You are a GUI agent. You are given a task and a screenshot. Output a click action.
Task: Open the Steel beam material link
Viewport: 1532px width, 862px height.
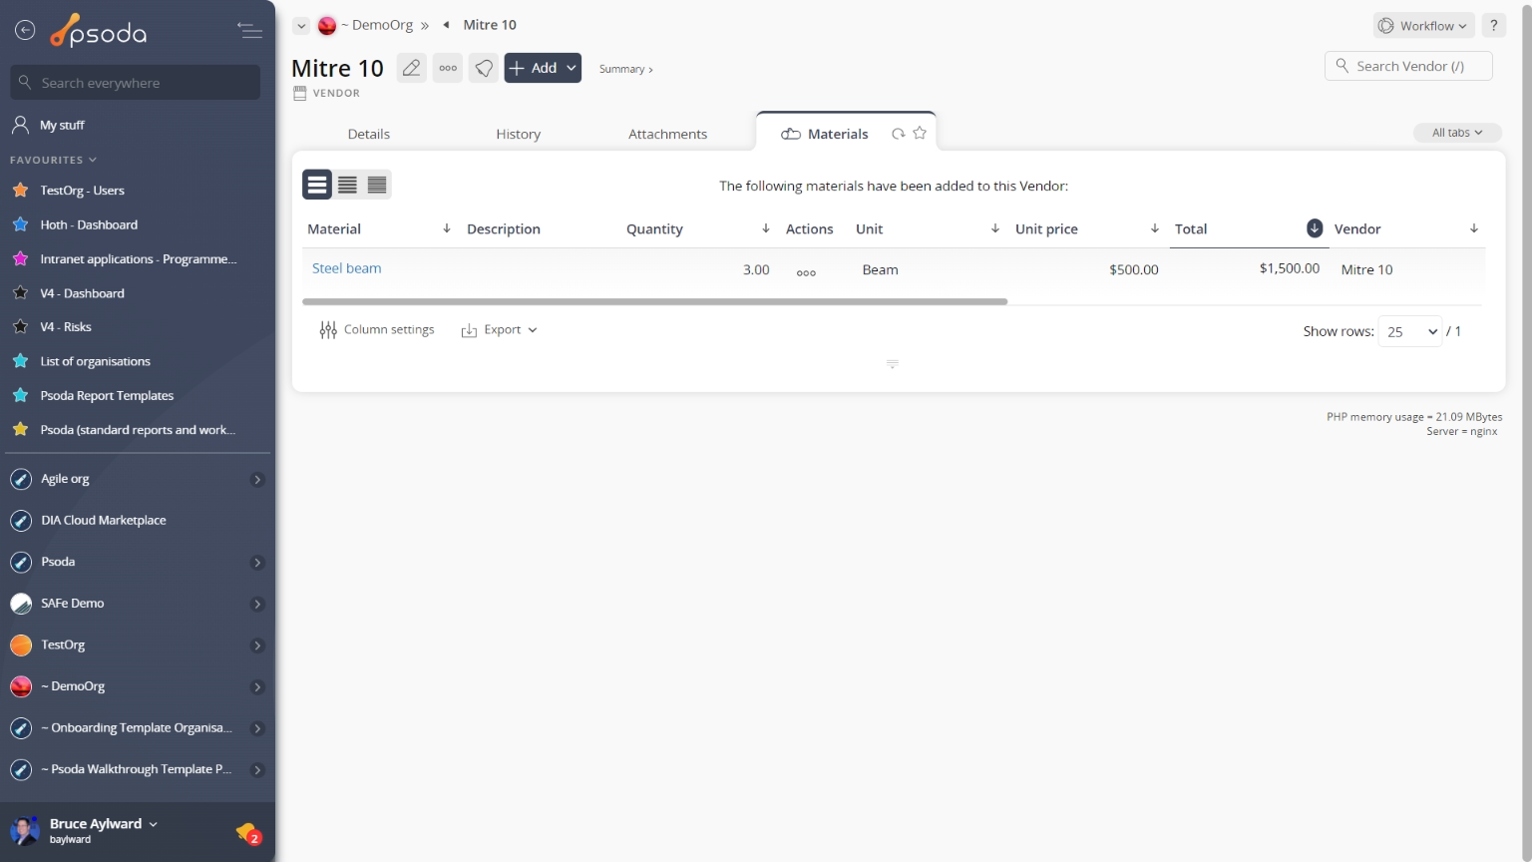(x=346, y=268)
